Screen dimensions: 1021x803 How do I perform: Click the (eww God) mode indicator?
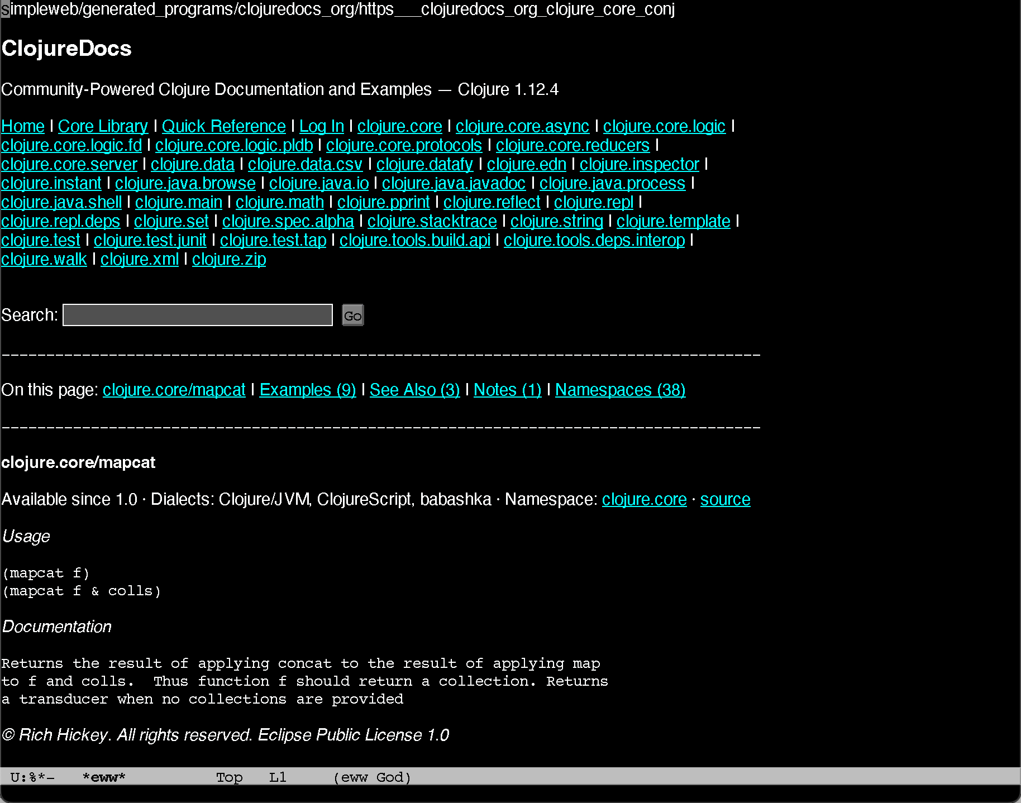click(x=372, y=777)
